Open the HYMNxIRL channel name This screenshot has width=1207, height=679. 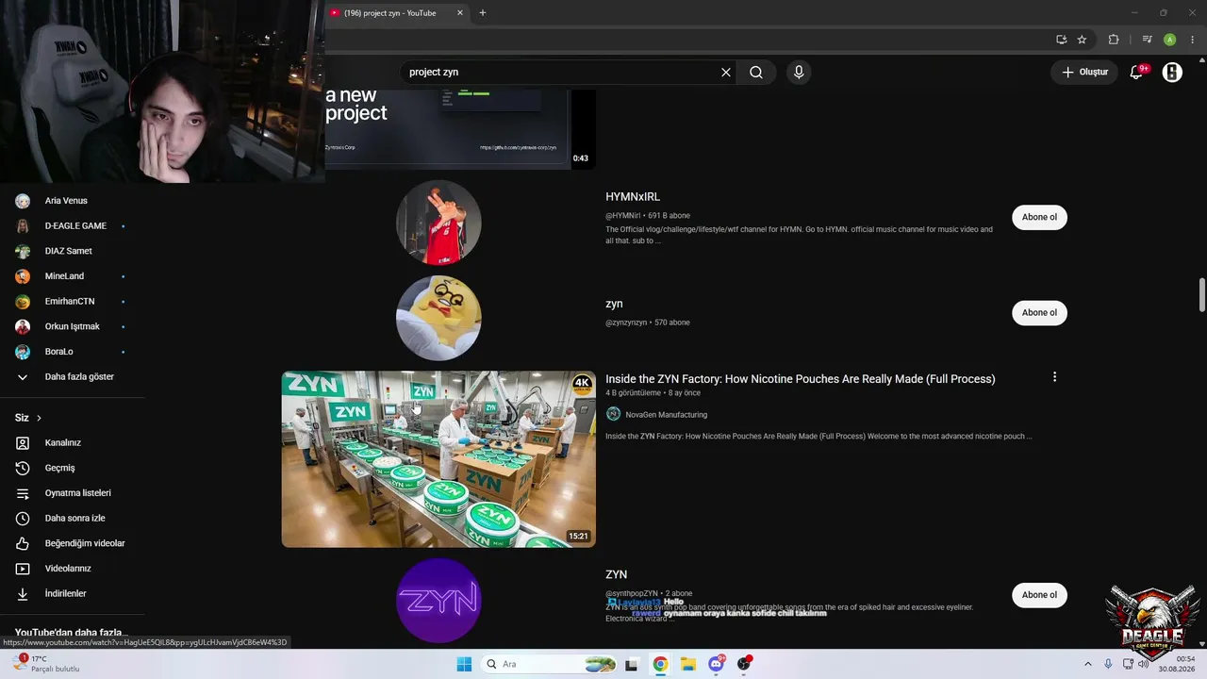click(633, 197)
